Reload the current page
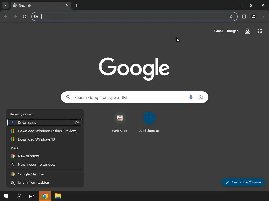Image resolution: width=269 pixels, height=201 pixels. [x=25, y=16]
